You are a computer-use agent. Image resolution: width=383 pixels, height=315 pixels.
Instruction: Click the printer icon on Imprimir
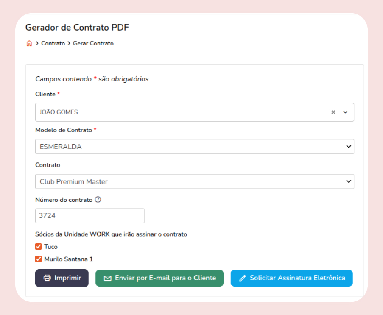[x=47, y=278]
